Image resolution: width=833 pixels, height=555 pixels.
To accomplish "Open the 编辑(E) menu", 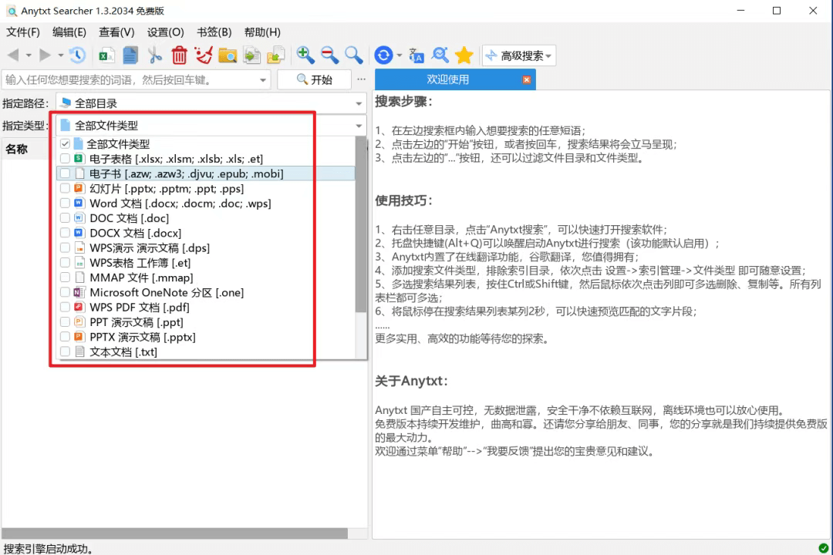I will click(69, 32).
